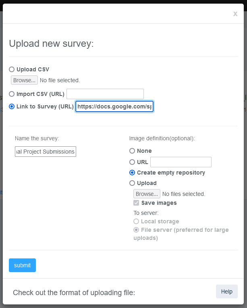Toggle the Save images checkbox
The height and width of the screenshot is (308, 247).
[136, 203]
